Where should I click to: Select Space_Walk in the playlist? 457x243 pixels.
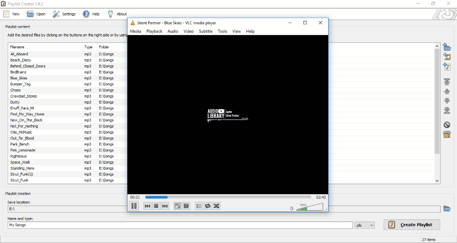point(20,162)
